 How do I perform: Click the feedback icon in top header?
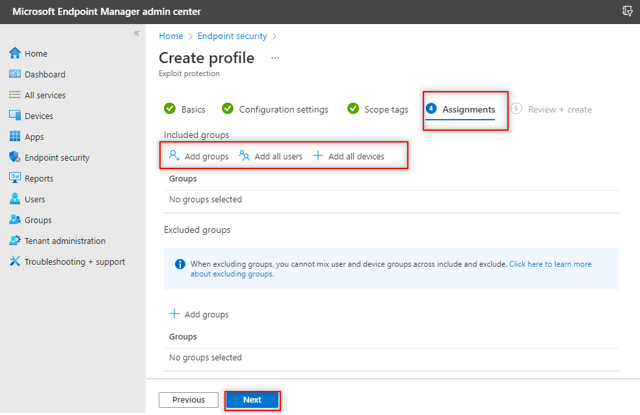coord(628,11)
